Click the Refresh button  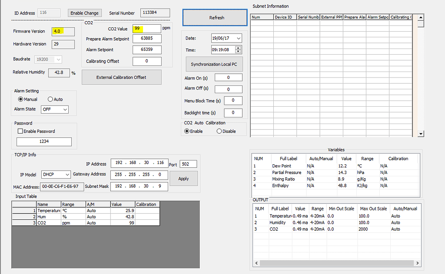tap(214, 17)
